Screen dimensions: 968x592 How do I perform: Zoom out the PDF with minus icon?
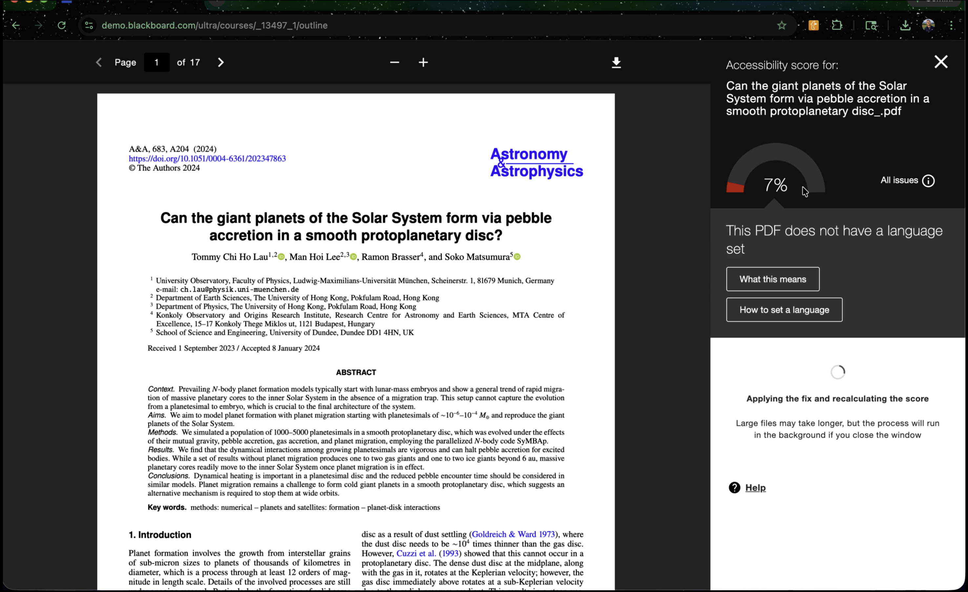(x=394, y=62)
